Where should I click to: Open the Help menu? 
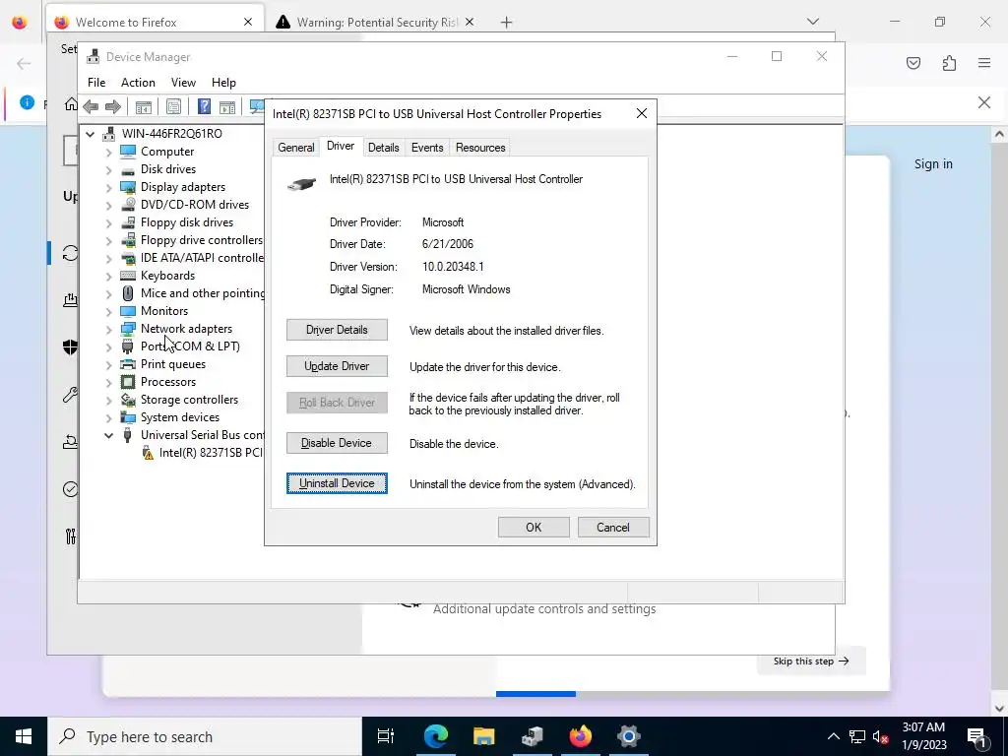click(x=223, y=83)
